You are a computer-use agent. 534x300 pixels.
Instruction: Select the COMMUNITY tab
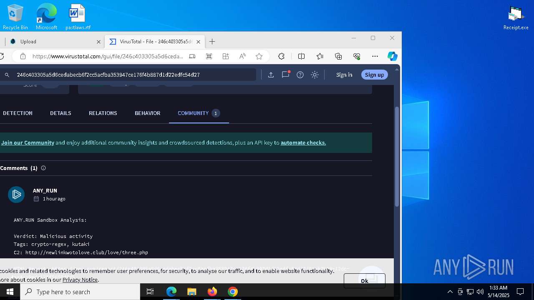click(199, 113)
